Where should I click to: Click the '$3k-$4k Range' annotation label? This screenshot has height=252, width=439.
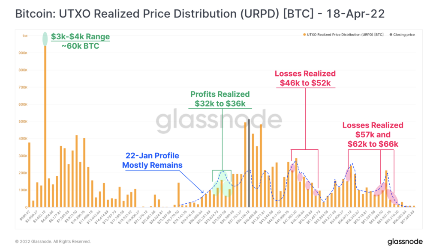(x=80, y=37)
